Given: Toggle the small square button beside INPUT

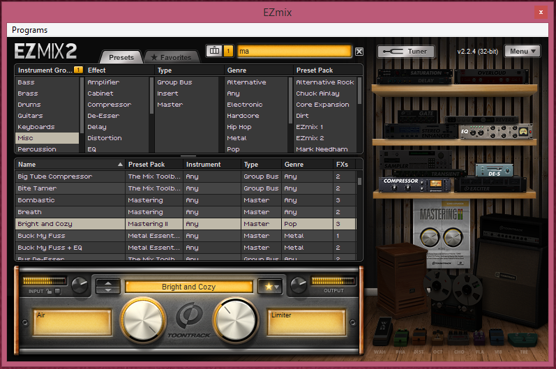Looking at the screenshot, I should 57,291.
